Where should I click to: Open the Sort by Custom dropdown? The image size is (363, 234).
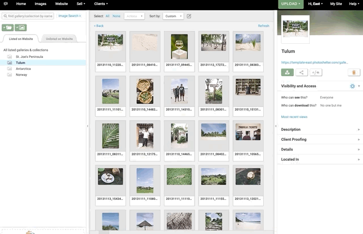[173, 16]
